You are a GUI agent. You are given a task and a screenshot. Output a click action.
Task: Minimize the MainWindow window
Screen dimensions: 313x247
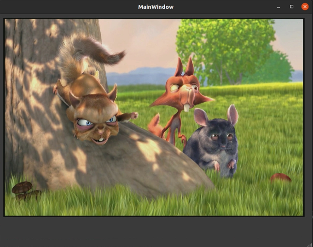278,7
